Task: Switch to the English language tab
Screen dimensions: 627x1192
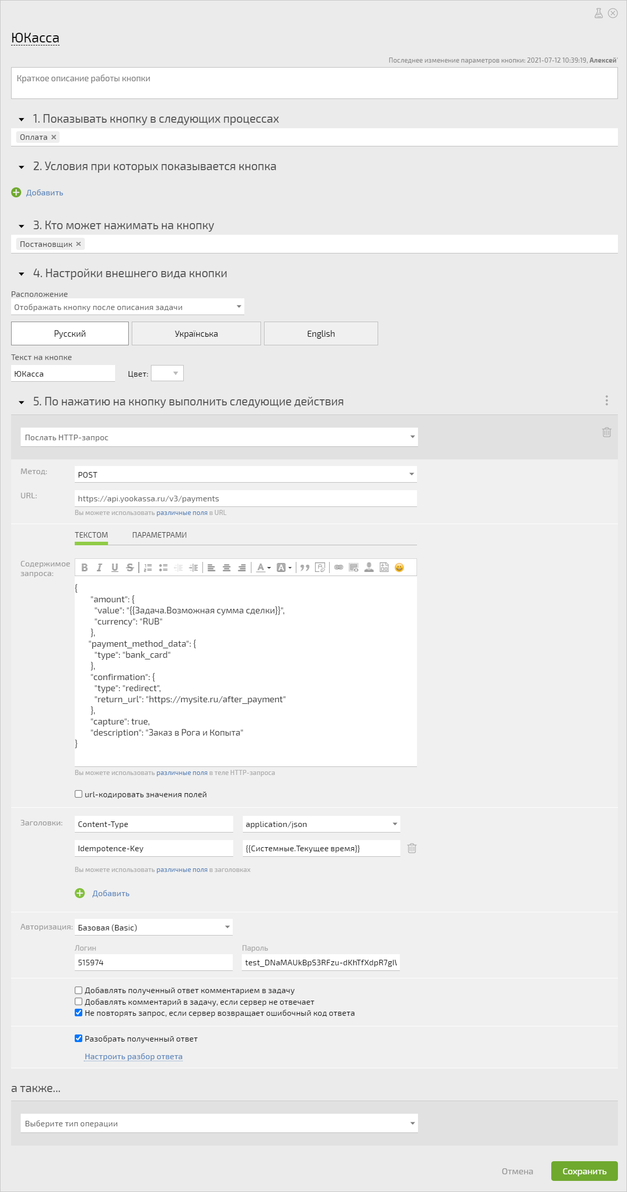Action: (x=321, y=334)
